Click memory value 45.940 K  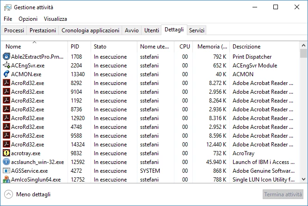pyautogui.click(x=216, y=162)
